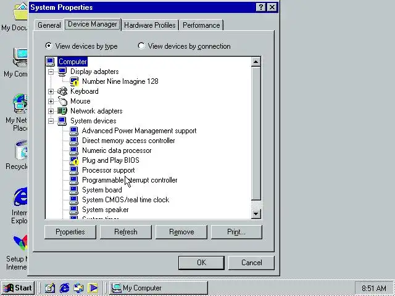Viewport: 395px width, 296px height.
Task: Click the Plug and Play BIOS warning icon
Action: 74,160
